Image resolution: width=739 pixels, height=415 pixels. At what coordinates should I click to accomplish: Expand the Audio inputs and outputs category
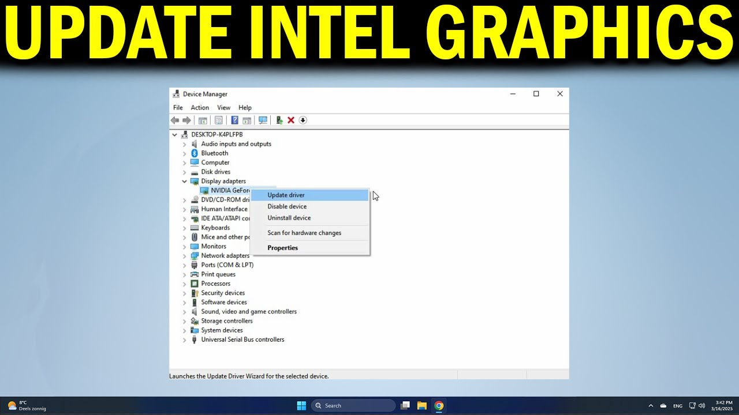click(x=185, y=144)
